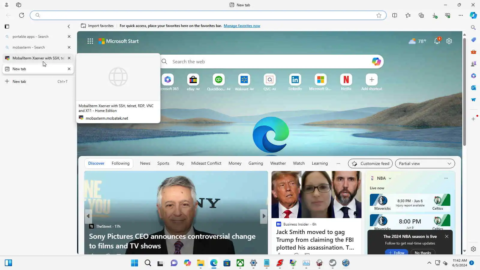Collapse the vertical tabs pane
Image resolution: width=480 pixels, height=270 pixels.
tap(69, 26)
